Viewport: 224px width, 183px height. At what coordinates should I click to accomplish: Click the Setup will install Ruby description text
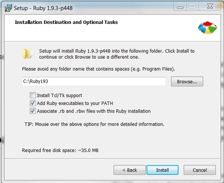tap(117, 54)
